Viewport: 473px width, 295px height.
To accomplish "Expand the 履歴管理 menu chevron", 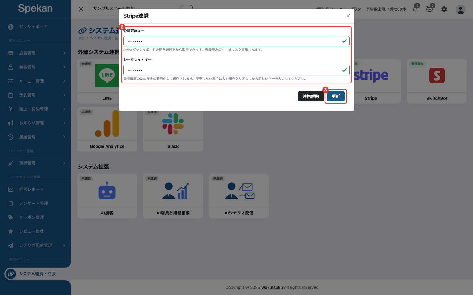I will pos(64,137).
